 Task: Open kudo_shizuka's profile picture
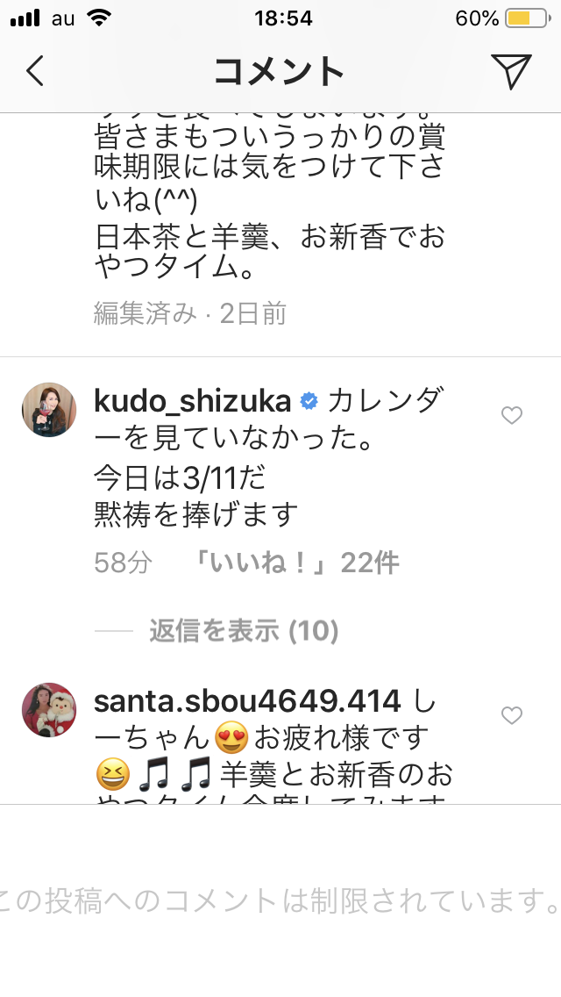[49, 410]
